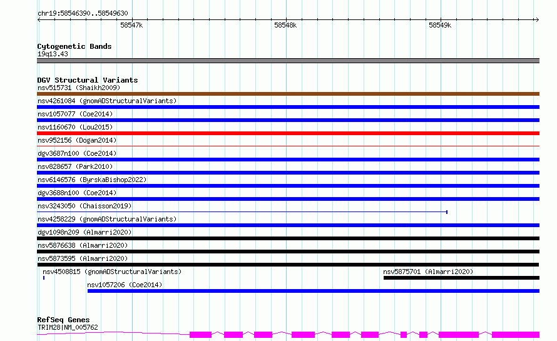Open the nsv4258229 (gnomADStructuralVariants) label
The image size is (557, 341).
[107, 219]
